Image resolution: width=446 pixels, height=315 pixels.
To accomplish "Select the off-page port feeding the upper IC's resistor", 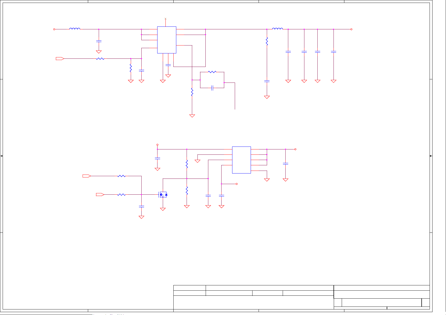I will coord(60,58).
